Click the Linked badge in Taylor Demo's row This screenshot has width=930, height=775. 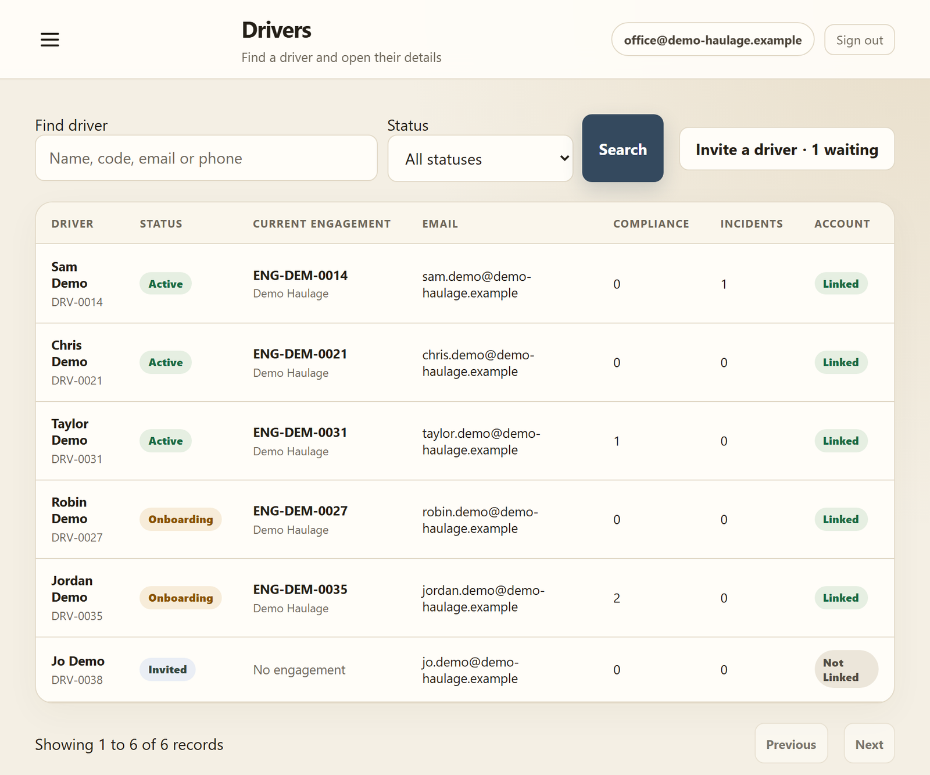840,441
